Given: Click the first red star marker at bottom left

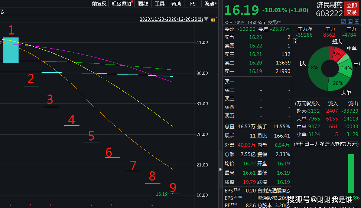Looking at the screenshot, I should pos(10,205).
